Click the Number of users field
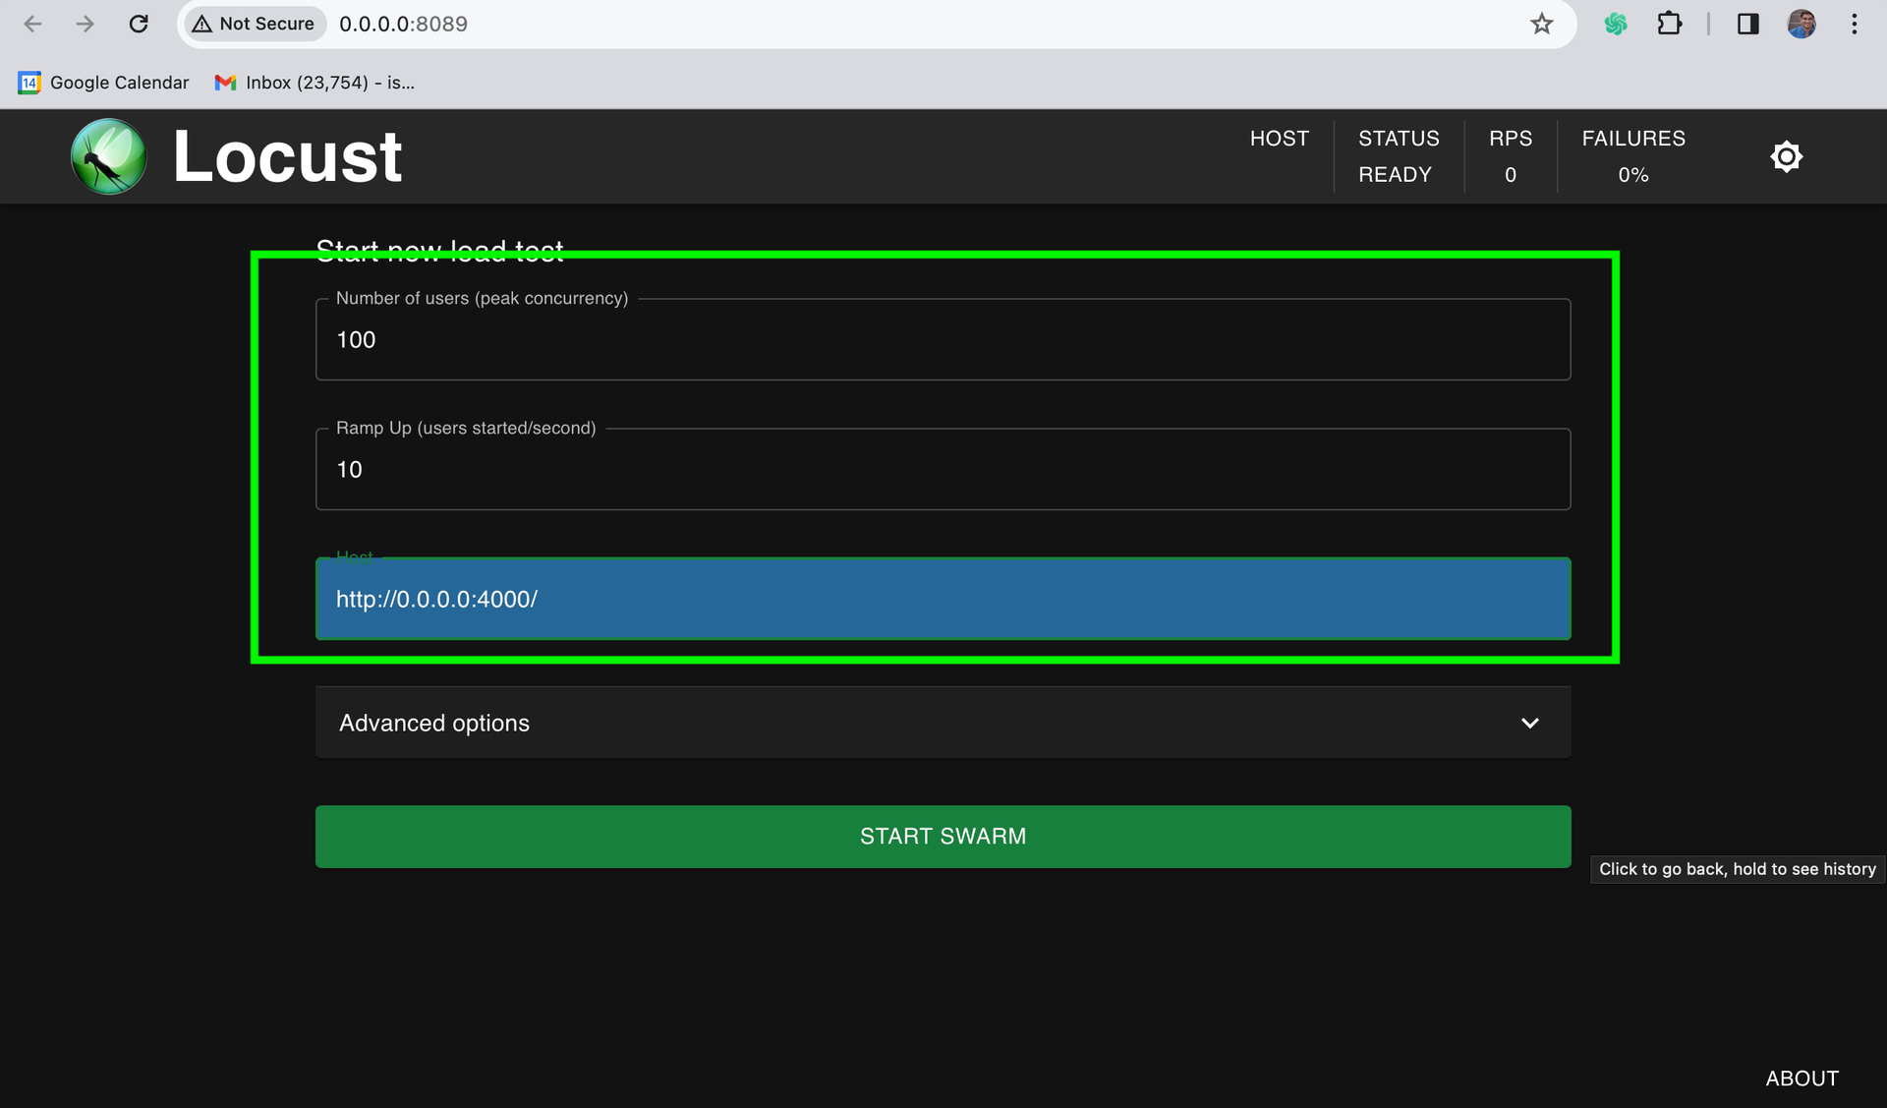The image size is (1887, 1108). coord(942,340)
